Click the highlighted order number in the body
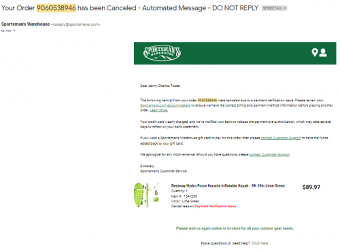The width and height of the screenshot is (340, 252). (207, 100)
